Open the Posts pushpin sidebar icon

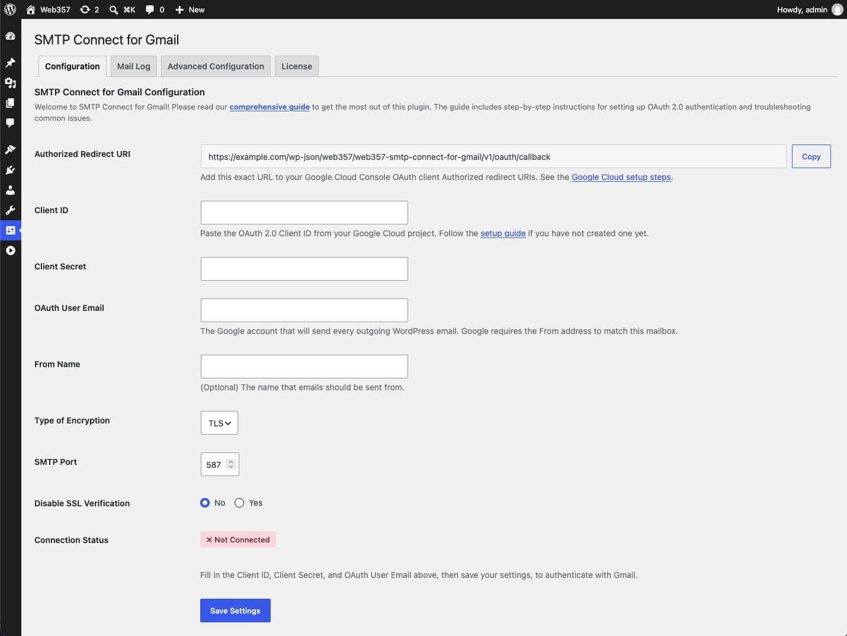[10, 62]
